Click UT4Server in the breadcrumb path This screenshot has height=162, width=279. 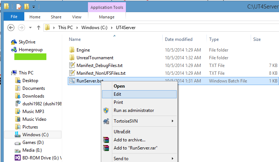[x=126, y=28]
